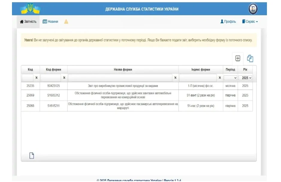Click the Індекс форми filter input
The width and height of the screenshot is (281, 182).
point(198,78)
